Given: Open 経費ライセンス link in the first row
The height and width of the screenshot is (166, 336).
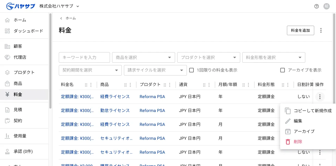Looking at the screenshot, I should tap(115, 97).
